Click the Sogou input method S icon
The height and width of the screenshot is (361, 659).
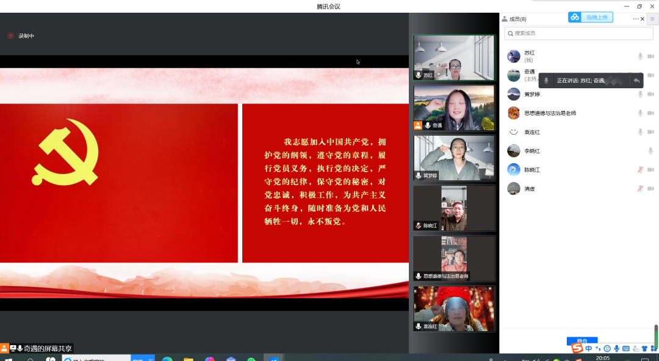click(577, 348)
